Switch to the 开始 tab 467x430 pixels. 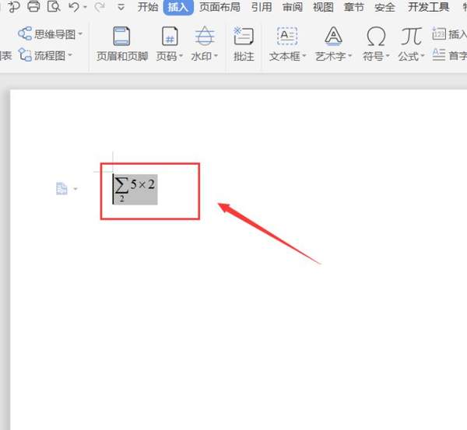click(x=147, y=6)
